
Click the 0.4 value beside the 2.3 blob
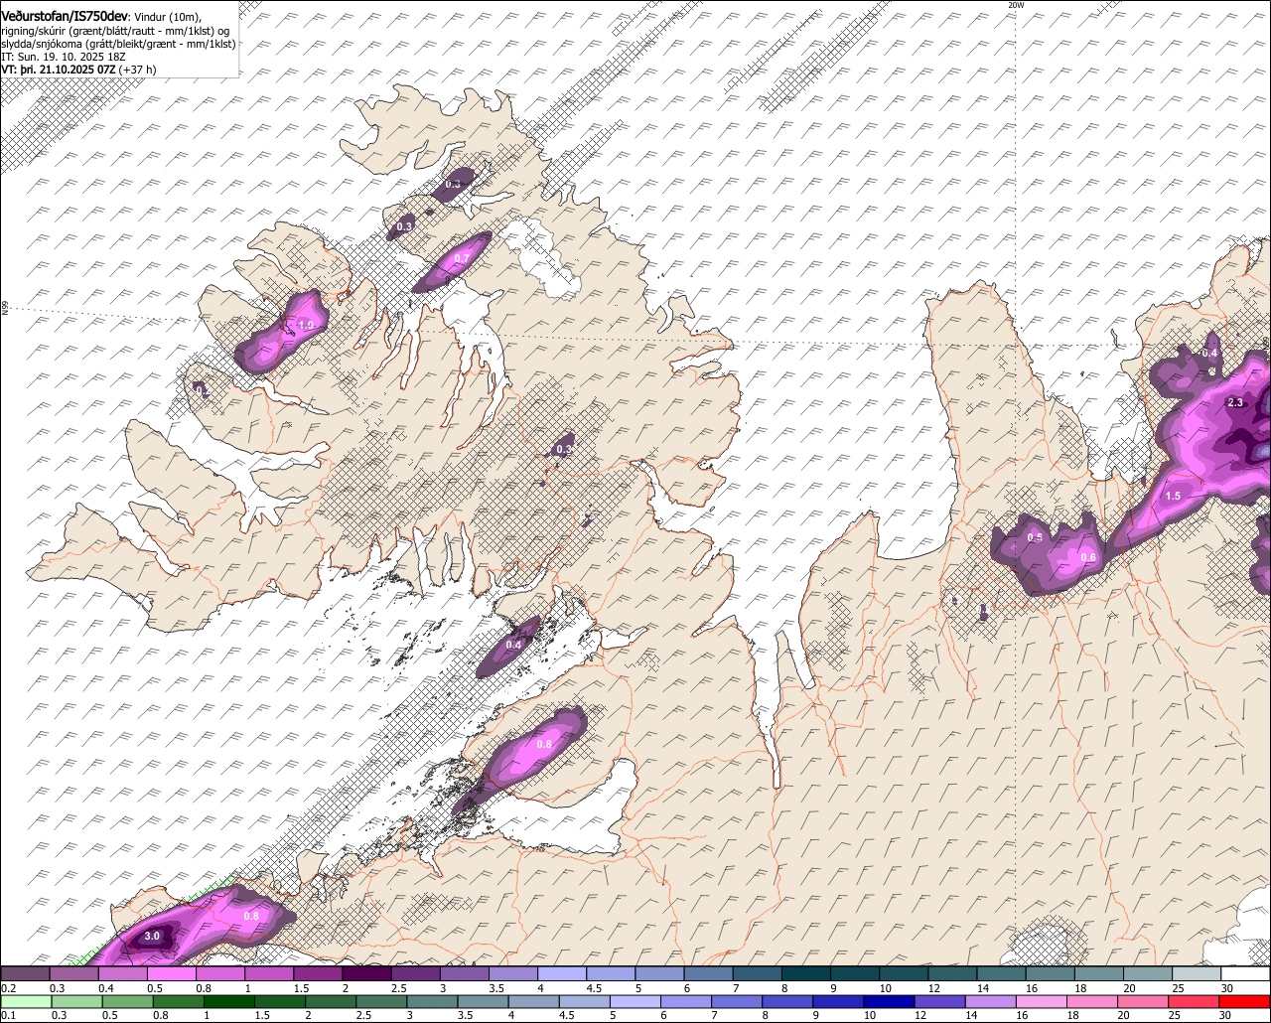click(1209, 354)
